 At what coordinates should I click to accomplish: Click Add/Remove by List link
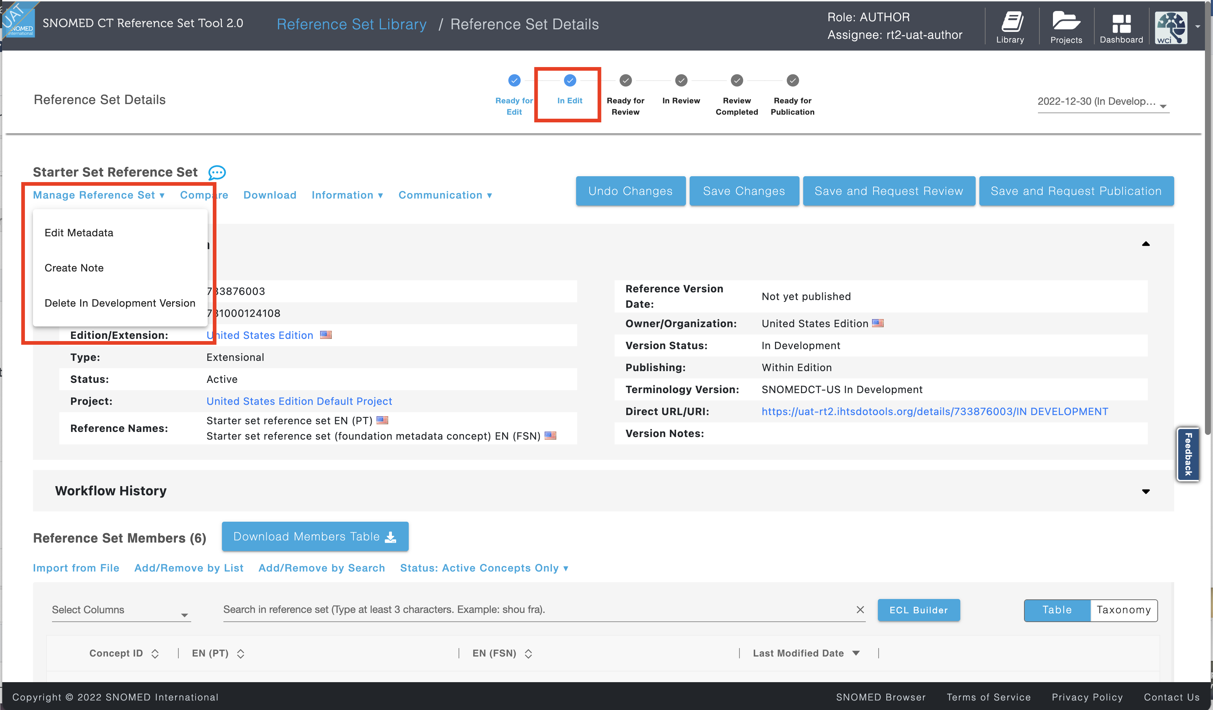tap(189, 568)
